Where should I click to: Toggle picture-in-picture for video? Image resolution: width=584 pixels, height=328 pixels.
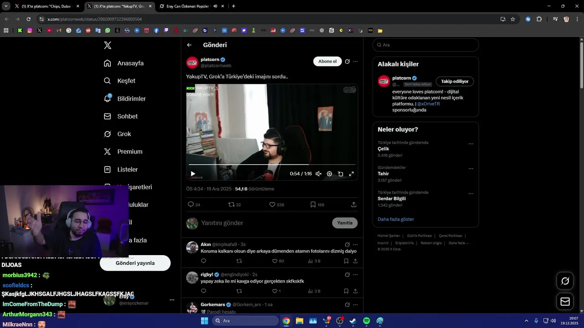(x=340, y=174)
